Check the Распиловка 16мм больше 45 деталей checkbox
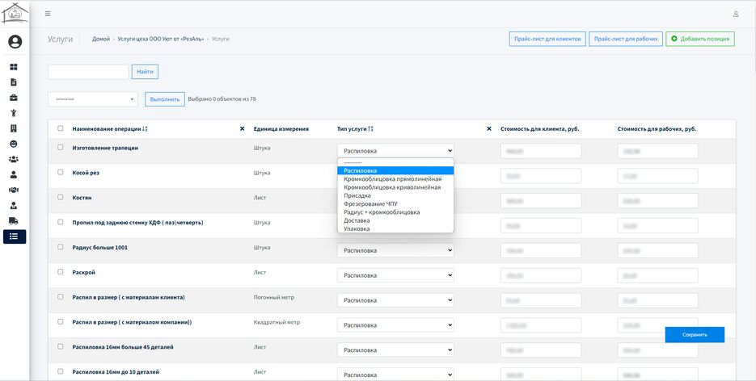The image size is (756, 381). (x=61, y=346)
